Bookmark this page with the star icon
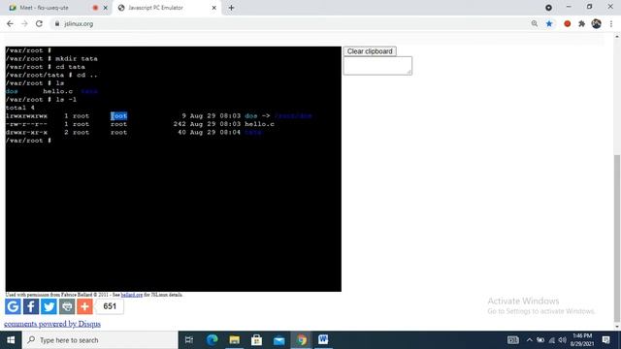621x349 pixels. (x=549, y=23)
